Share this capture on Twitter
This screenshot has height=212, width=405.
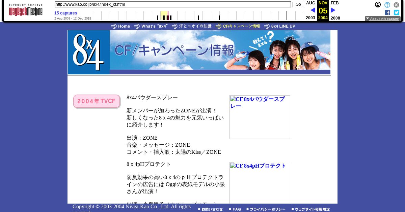point(397,12)
